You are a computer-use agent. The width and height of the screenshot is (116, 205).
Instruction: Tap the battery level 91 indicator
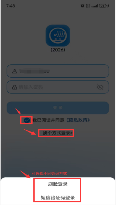point(103,6)
